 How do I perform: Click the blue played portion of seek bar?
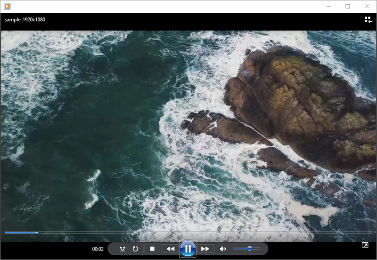click(x=21, y=232)
